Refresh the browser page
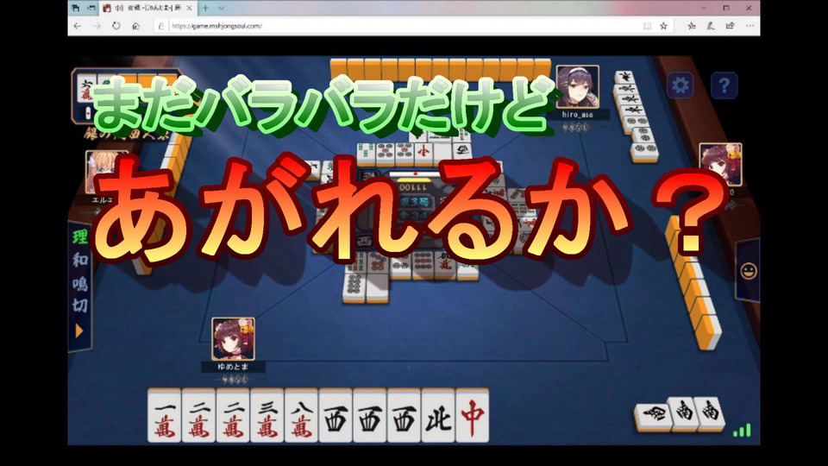The height and width of the screenshot is (466, 828). (116, 26)
